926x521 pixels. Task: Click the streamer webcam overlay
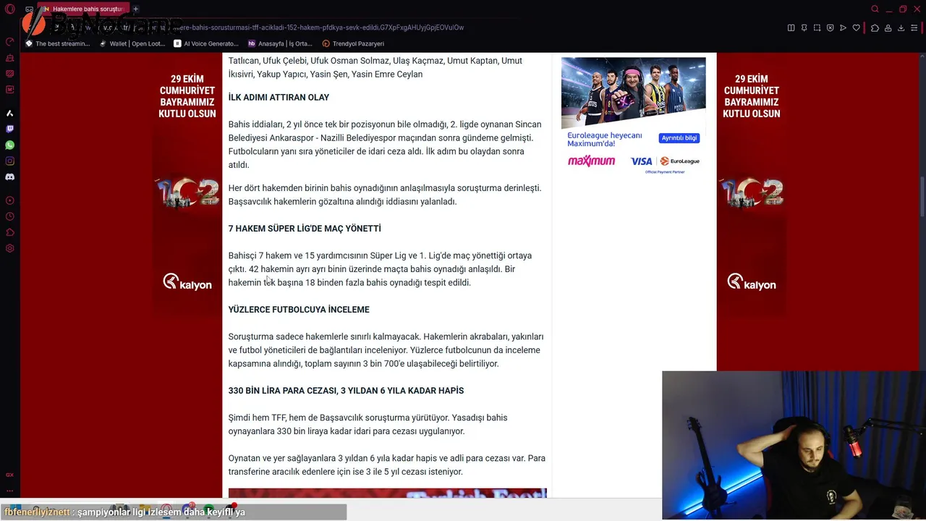point(794,446)
